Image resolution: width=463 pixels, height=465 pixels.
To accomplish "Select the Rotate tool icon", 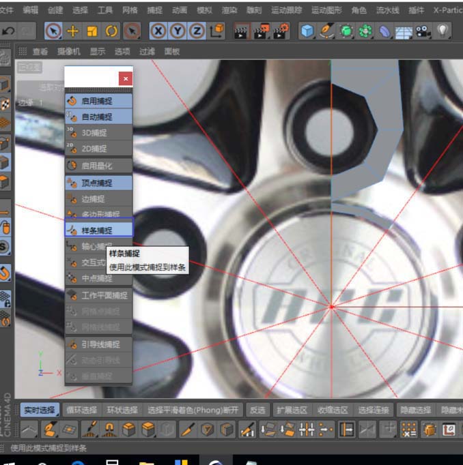I will tap(111, 31).
